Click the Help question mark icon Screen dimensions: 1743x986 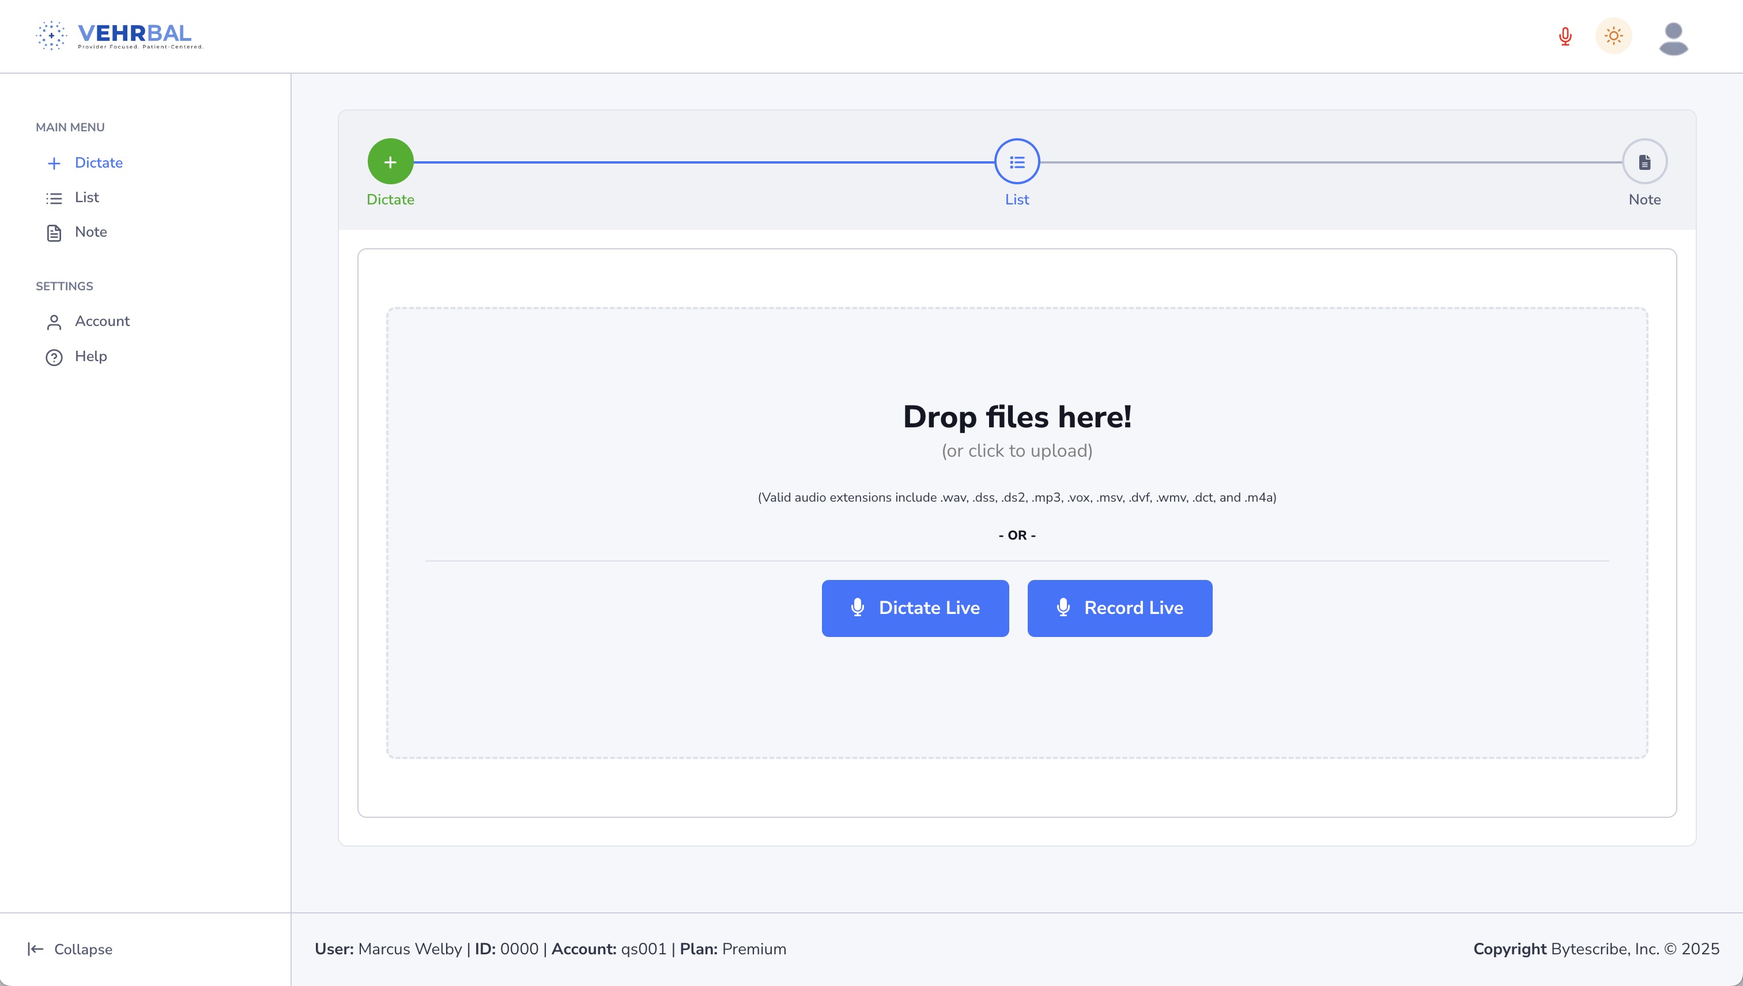click(54, 357)
